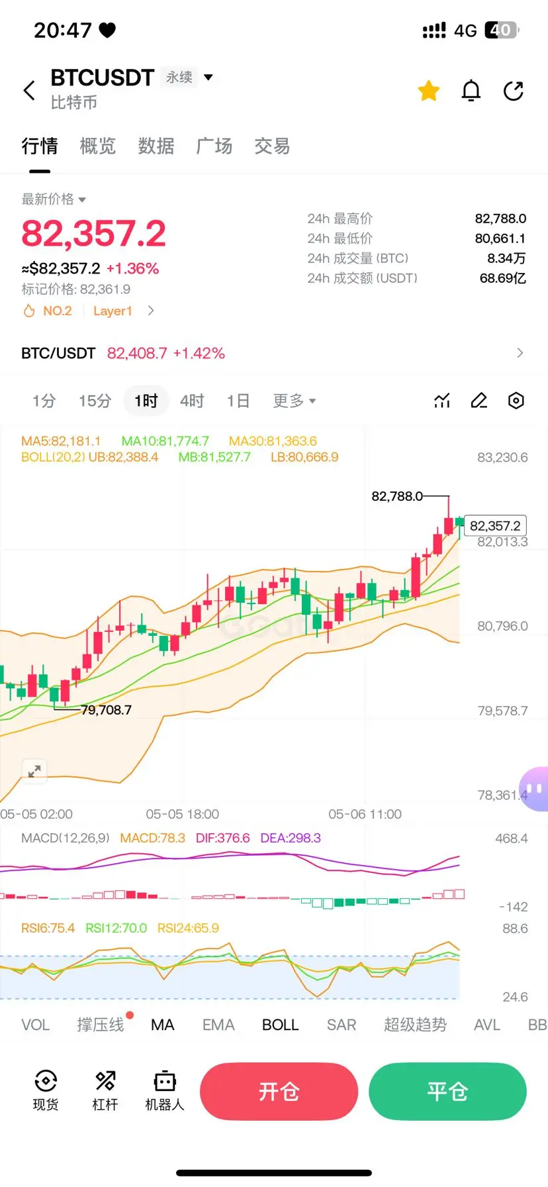
Task: Select the drawing pencil tool
Action: pos(479,401)
